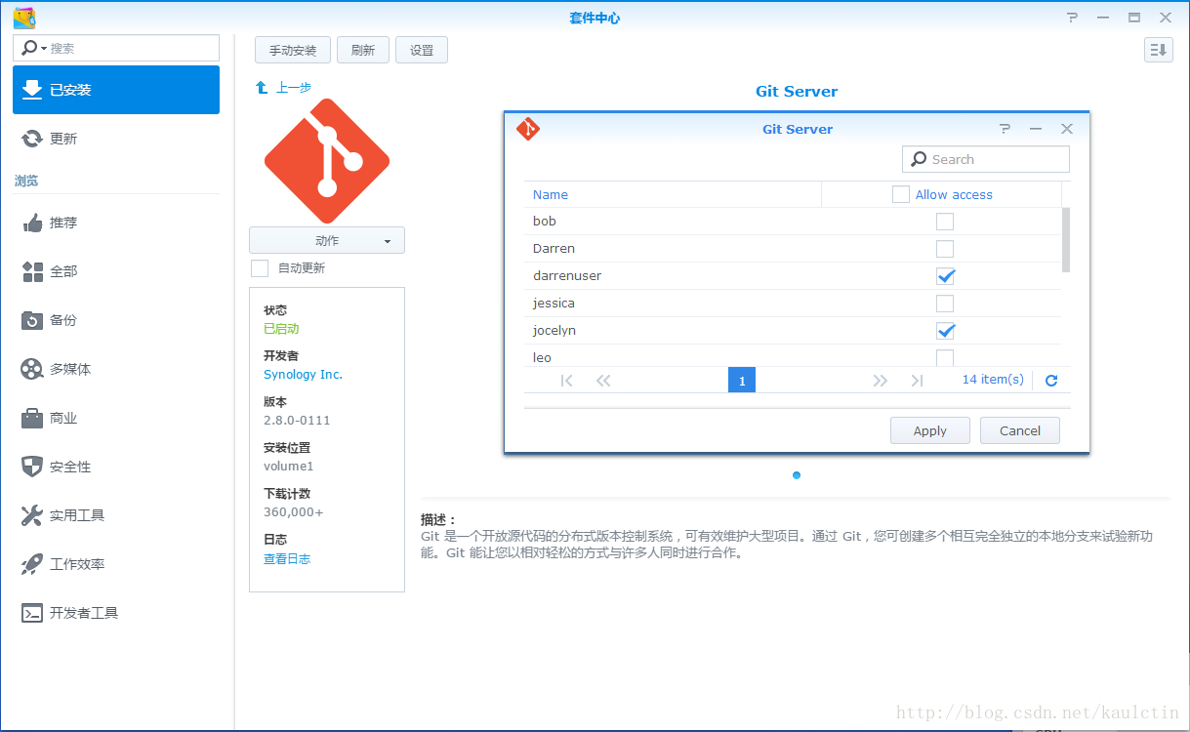Uncheck allow access for jocelyn
Image resolution: width=1190 pixels, height=732 pixels.
click(945, 331)
